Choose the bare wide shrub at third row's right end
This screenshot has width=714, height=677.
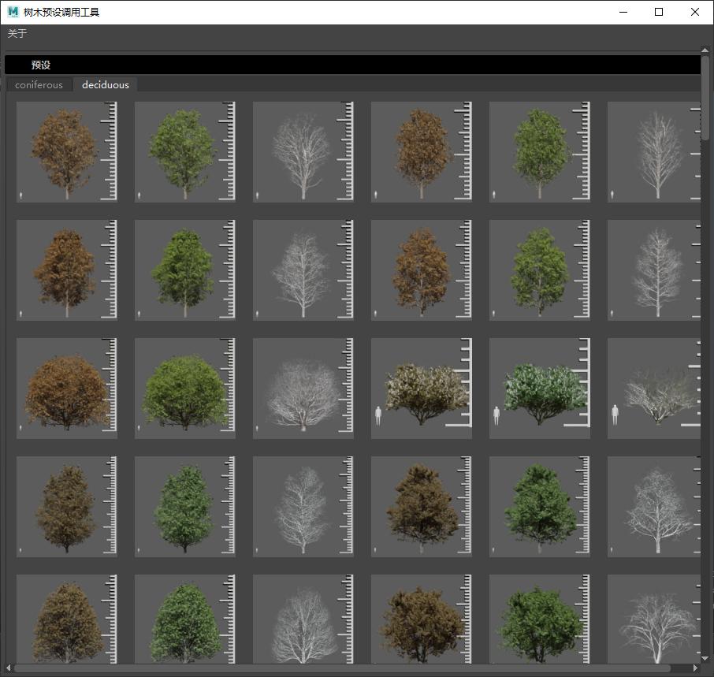[x=653, y=389]
